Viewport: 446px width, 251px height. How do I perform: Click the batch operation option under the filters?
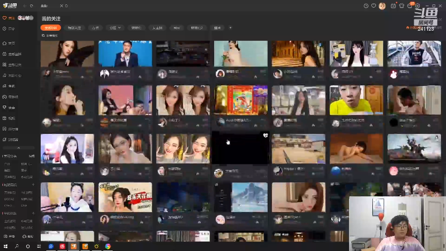50,36
